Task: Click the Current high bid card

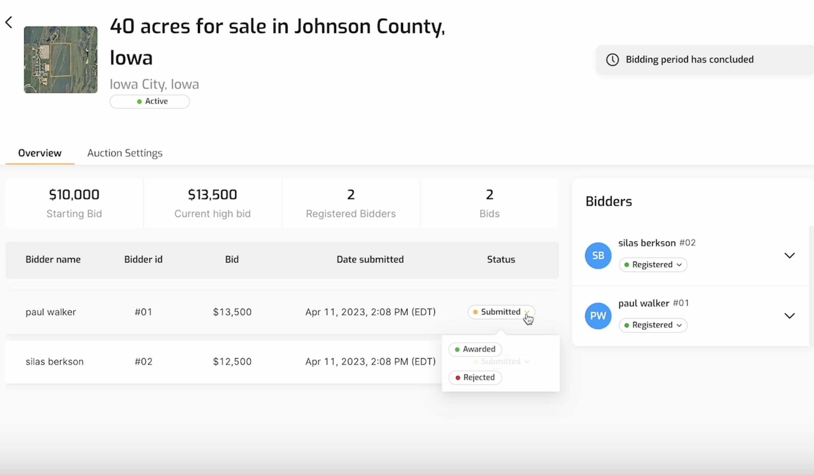Action: point(212,203)
